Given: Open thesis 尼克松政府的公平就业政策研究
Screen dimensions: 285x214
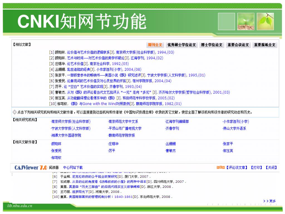Looking at the screenshot, I should tap(95, 176).
